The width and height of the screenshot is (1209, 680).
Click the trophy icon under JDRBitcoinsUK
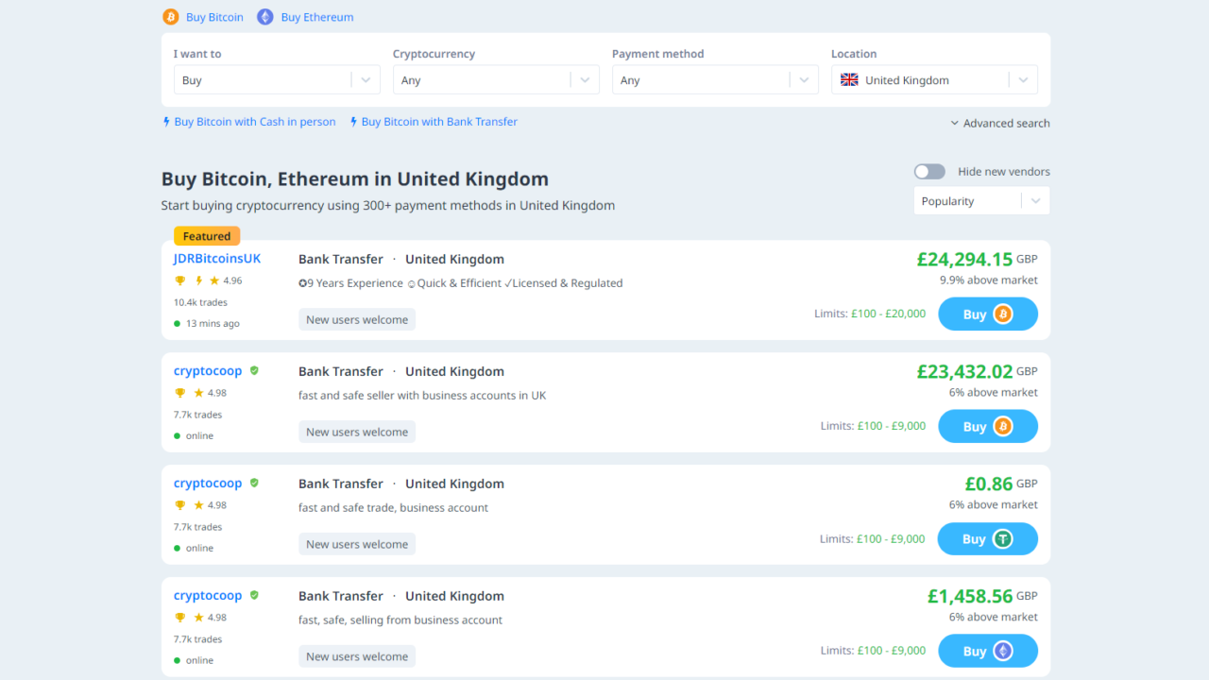179,280
